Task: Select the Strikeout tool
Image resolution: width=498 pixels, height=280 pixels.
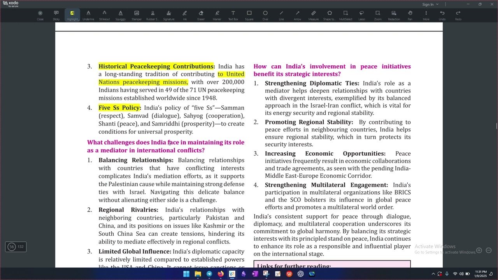Action: point(104,15)
